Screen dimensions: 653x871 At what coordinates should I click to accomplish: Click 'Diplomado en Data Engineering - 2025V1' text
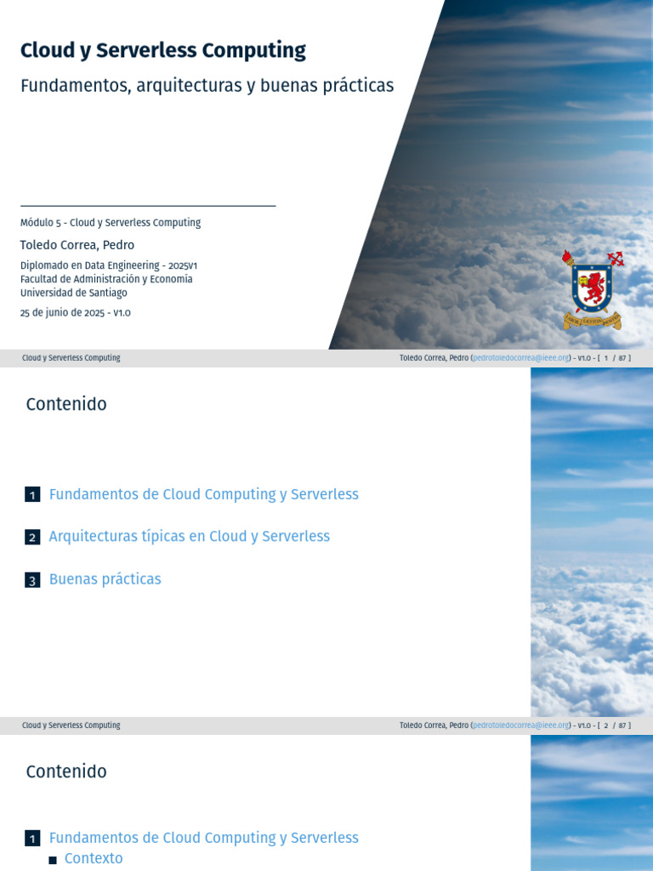point(109,265)
